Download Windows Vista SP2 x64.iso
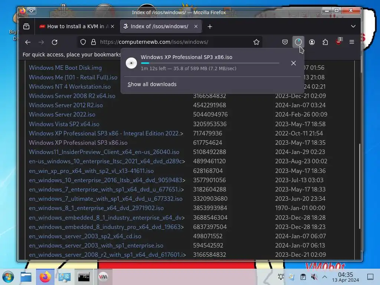 64,124
